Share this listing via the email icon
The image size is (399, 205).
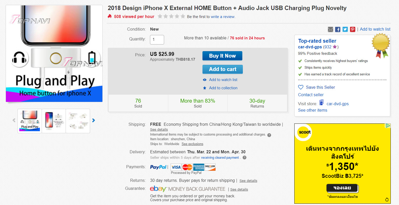tap(330, 29)
